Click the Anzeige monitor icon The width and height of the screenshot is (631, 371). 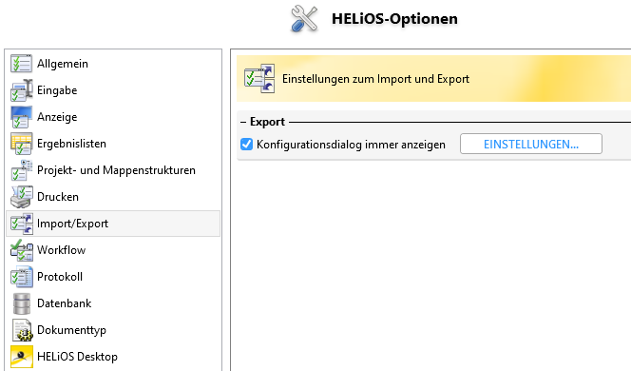[x=21, y=117]
